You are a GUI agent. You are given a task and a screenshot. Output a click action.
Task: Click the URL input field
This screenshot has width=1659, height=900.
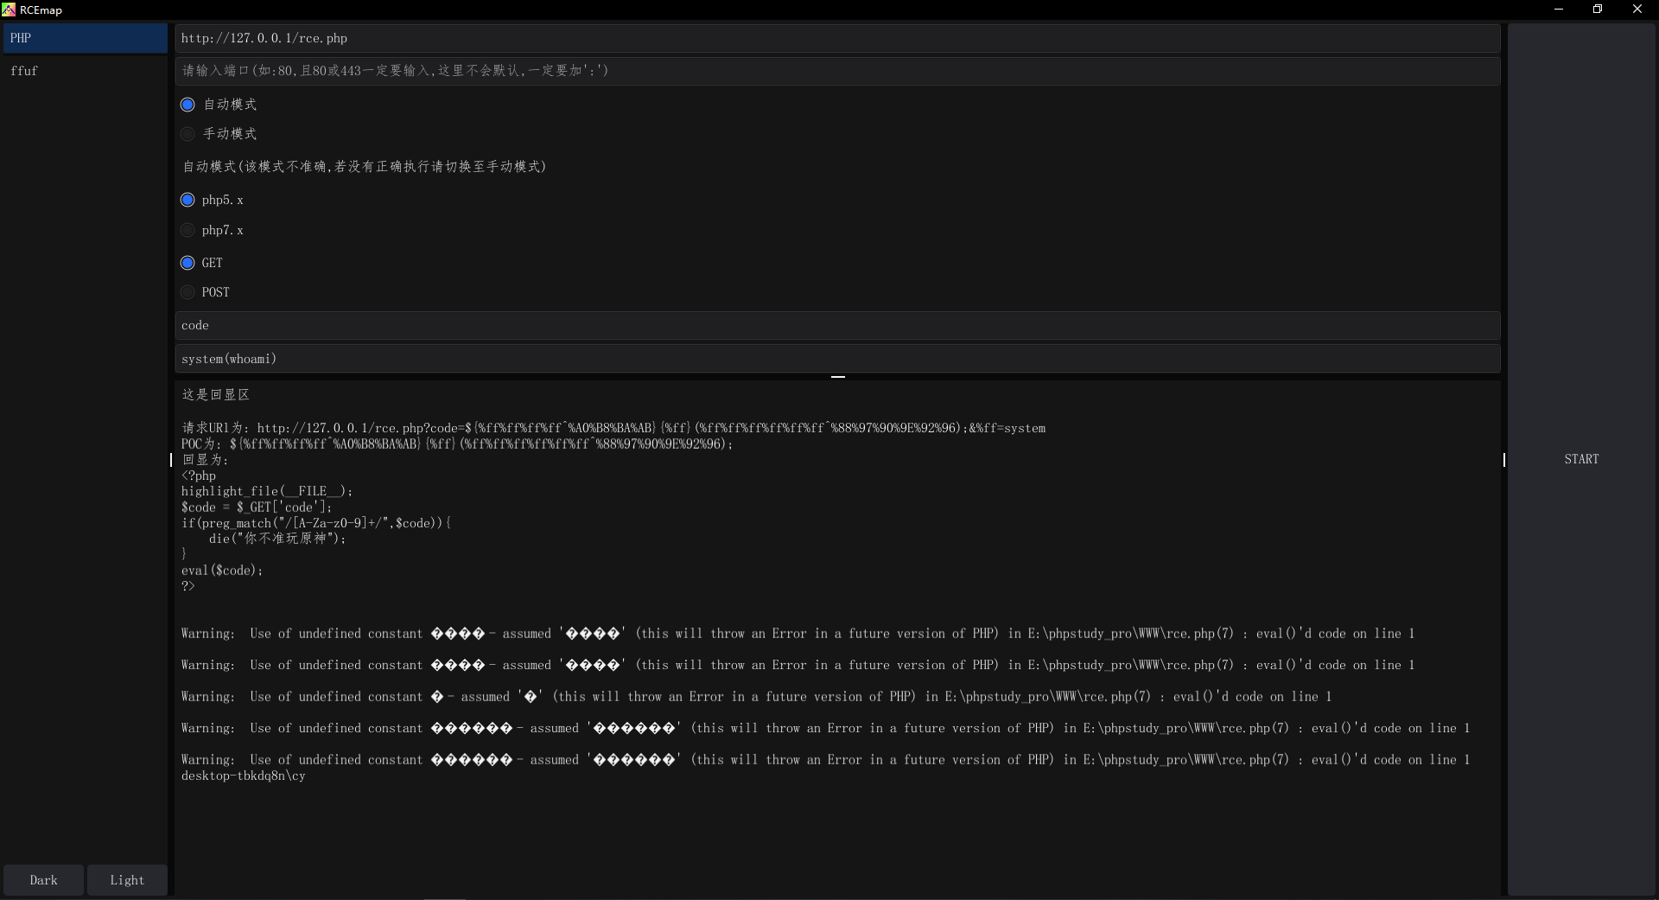tap(836, 38)
